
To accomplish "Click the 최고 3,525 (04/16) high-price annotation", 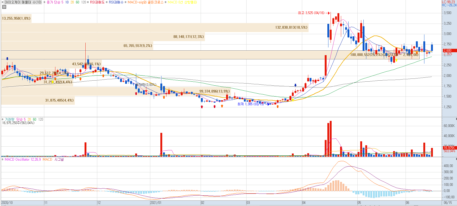I will pyautogui.click(x=311, y=13).
